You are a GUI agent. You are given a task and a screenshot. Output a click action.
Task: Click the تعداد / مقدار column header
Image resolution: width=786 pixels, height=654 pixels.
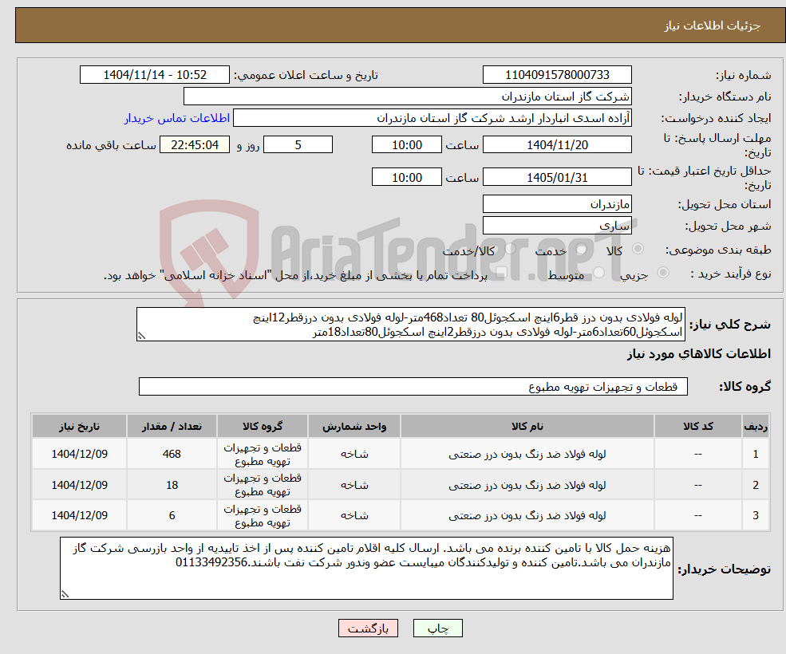pos(172,426)
